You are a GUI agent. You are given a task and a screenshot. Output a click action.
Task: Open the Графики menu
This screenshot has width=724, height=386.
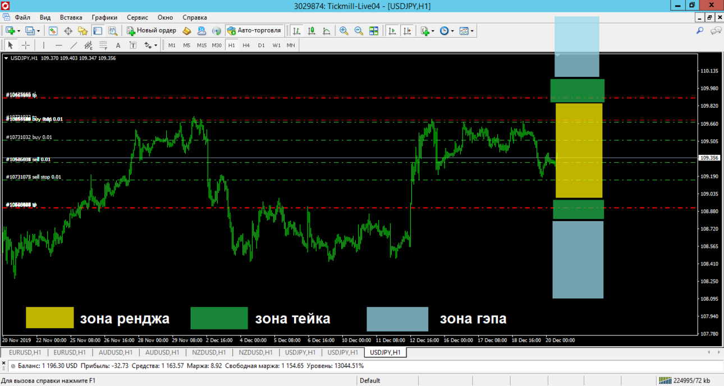pos(104,17)
